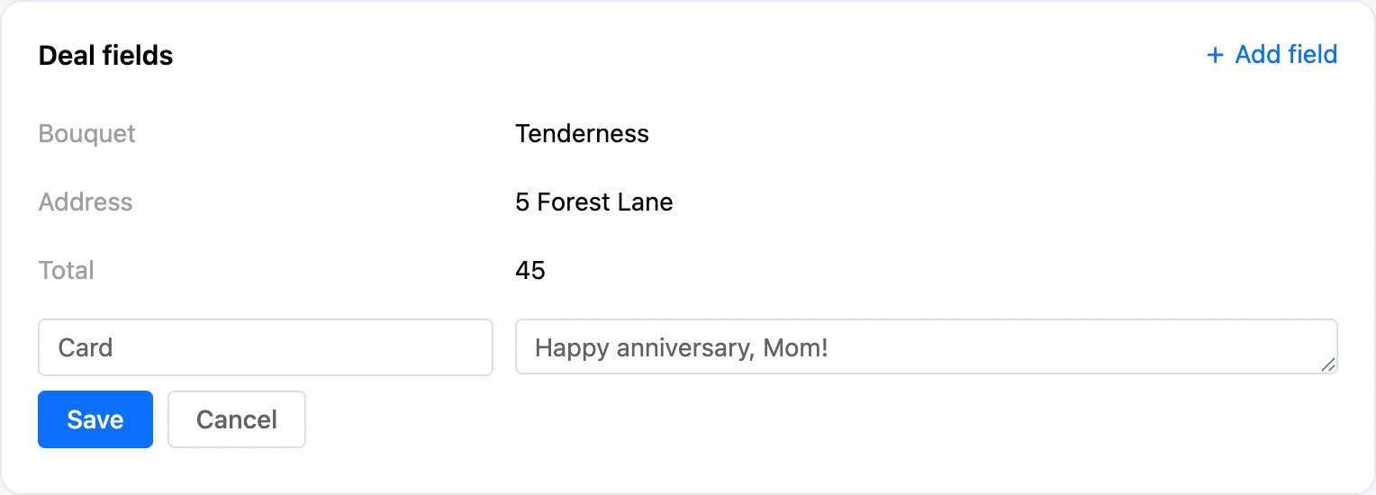Grab the textarea resize handle corner
1376x495 pixels.
pyautogui.click(x=1327, y=364)
